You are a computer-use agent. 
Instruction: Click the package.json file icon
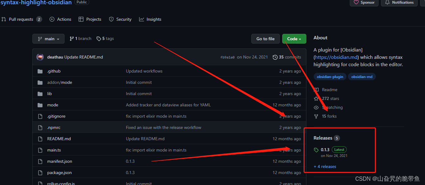click(40, 173)
